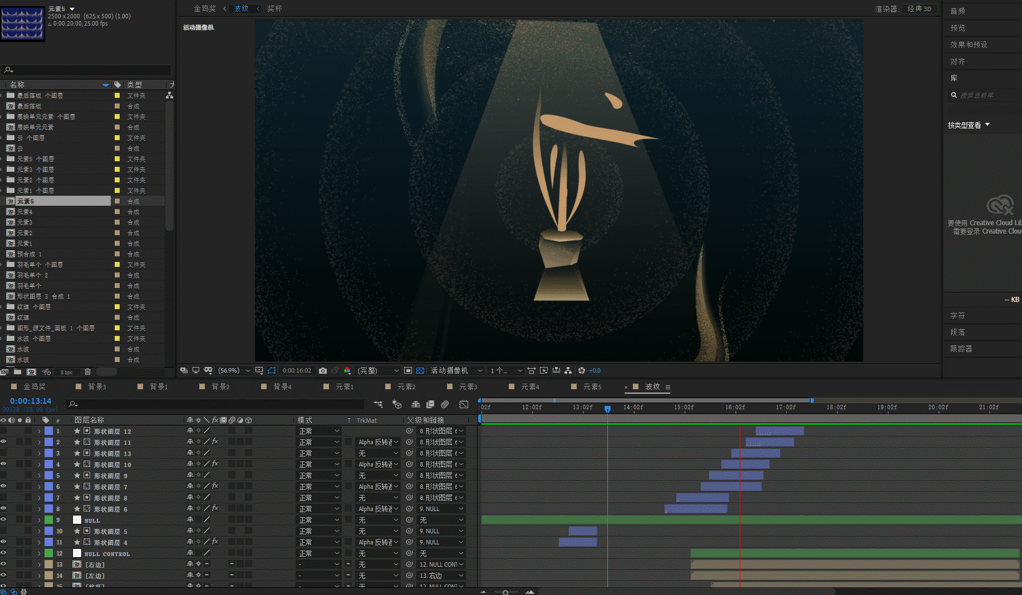Expand the NULL CONTROL layer properties
The image size is (1022, 595).
point(39,553)
